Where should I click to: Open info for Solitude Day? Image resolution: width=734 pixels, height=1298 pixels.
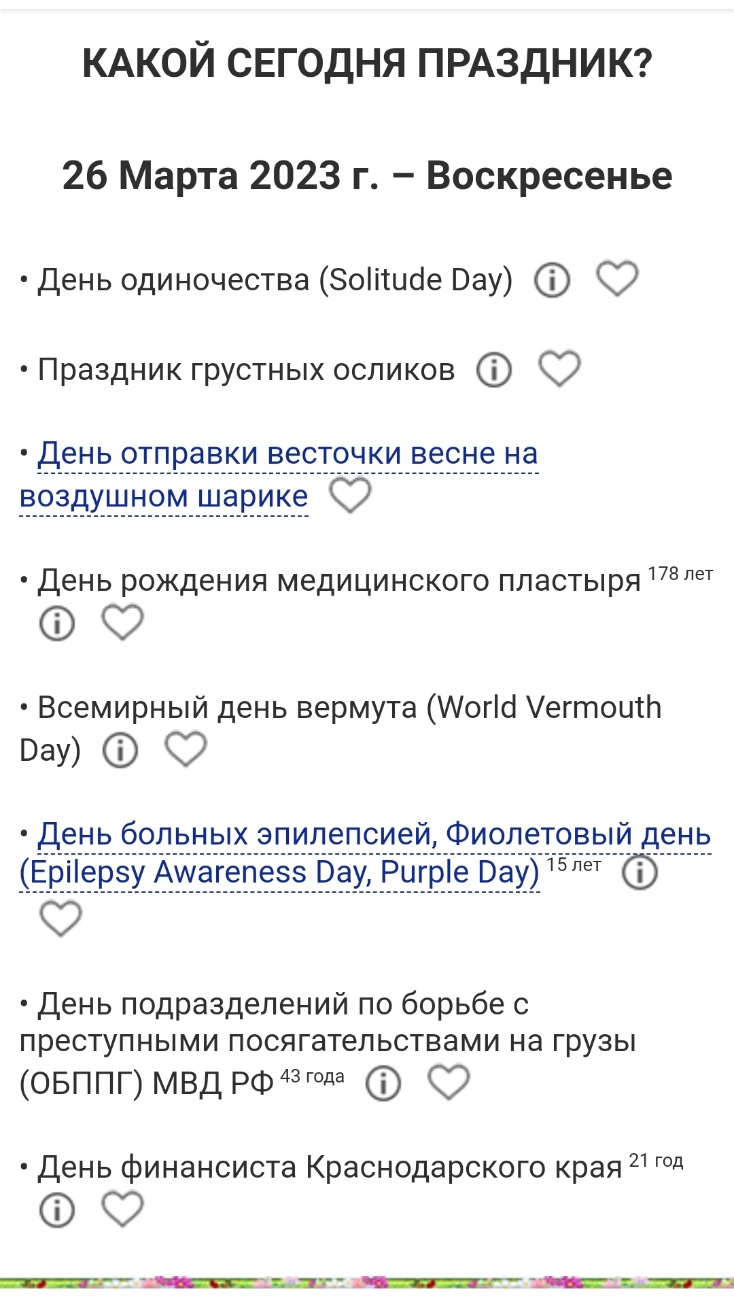tap(551, 280)
